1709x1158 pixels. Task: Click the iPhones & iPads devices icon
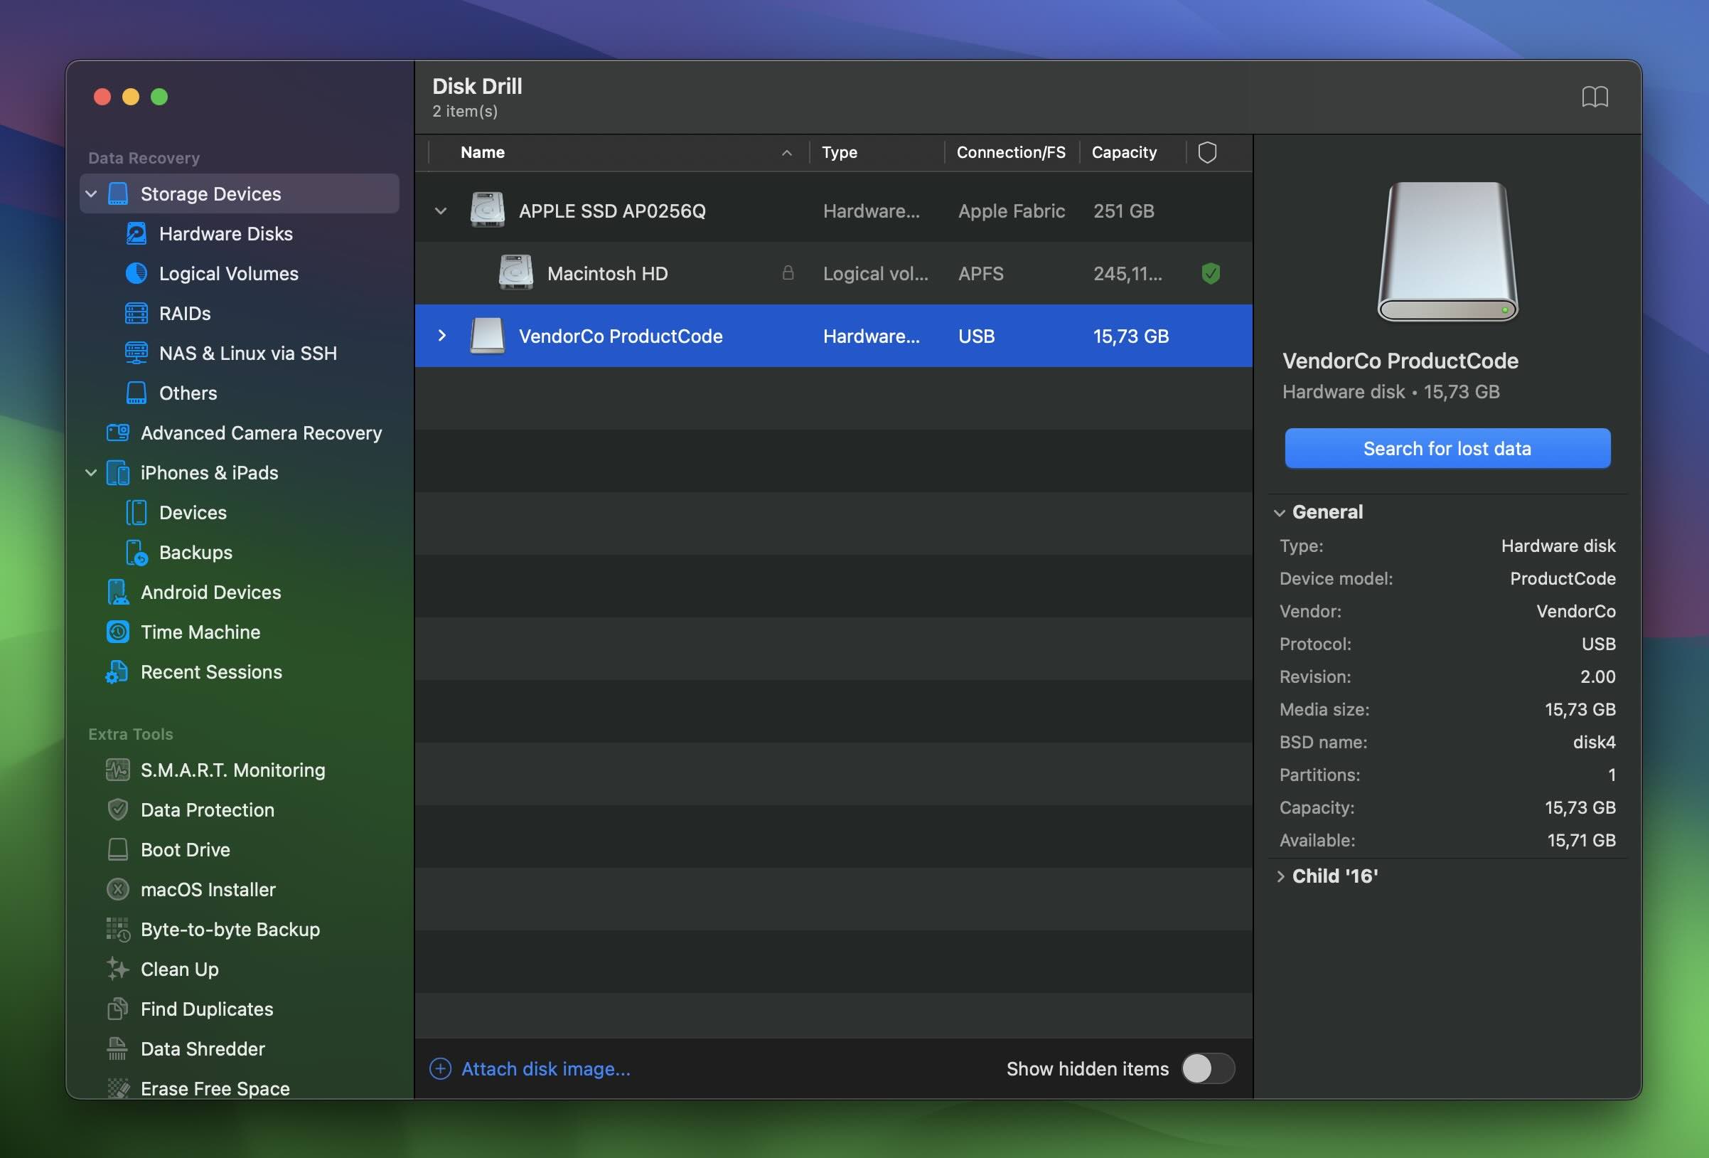tap(118, 472)
